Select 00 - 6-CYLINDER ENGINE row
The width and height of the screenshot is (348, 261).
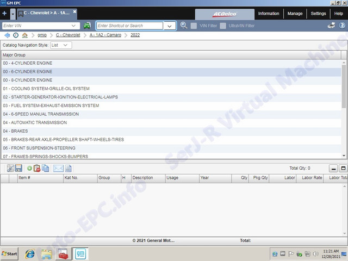pos(171,72)
